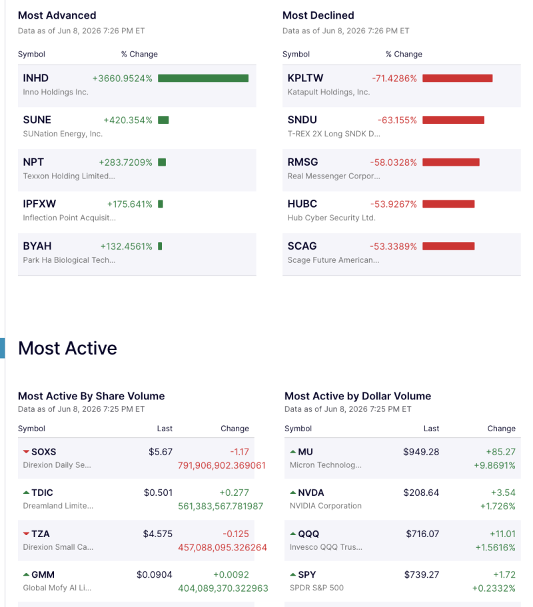Image resolution: width=533 pixels, height=607 pixels.
Task: Click the green up arrow beside TDIC
Action: (x=26, y=493)
